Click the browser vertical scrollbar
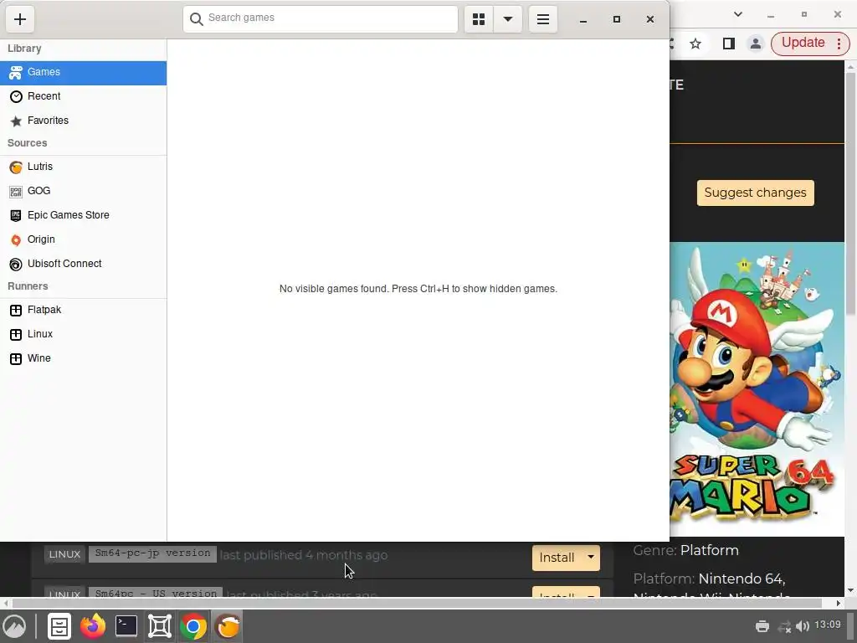Screen dimensions: 857x643 point(850,193)
